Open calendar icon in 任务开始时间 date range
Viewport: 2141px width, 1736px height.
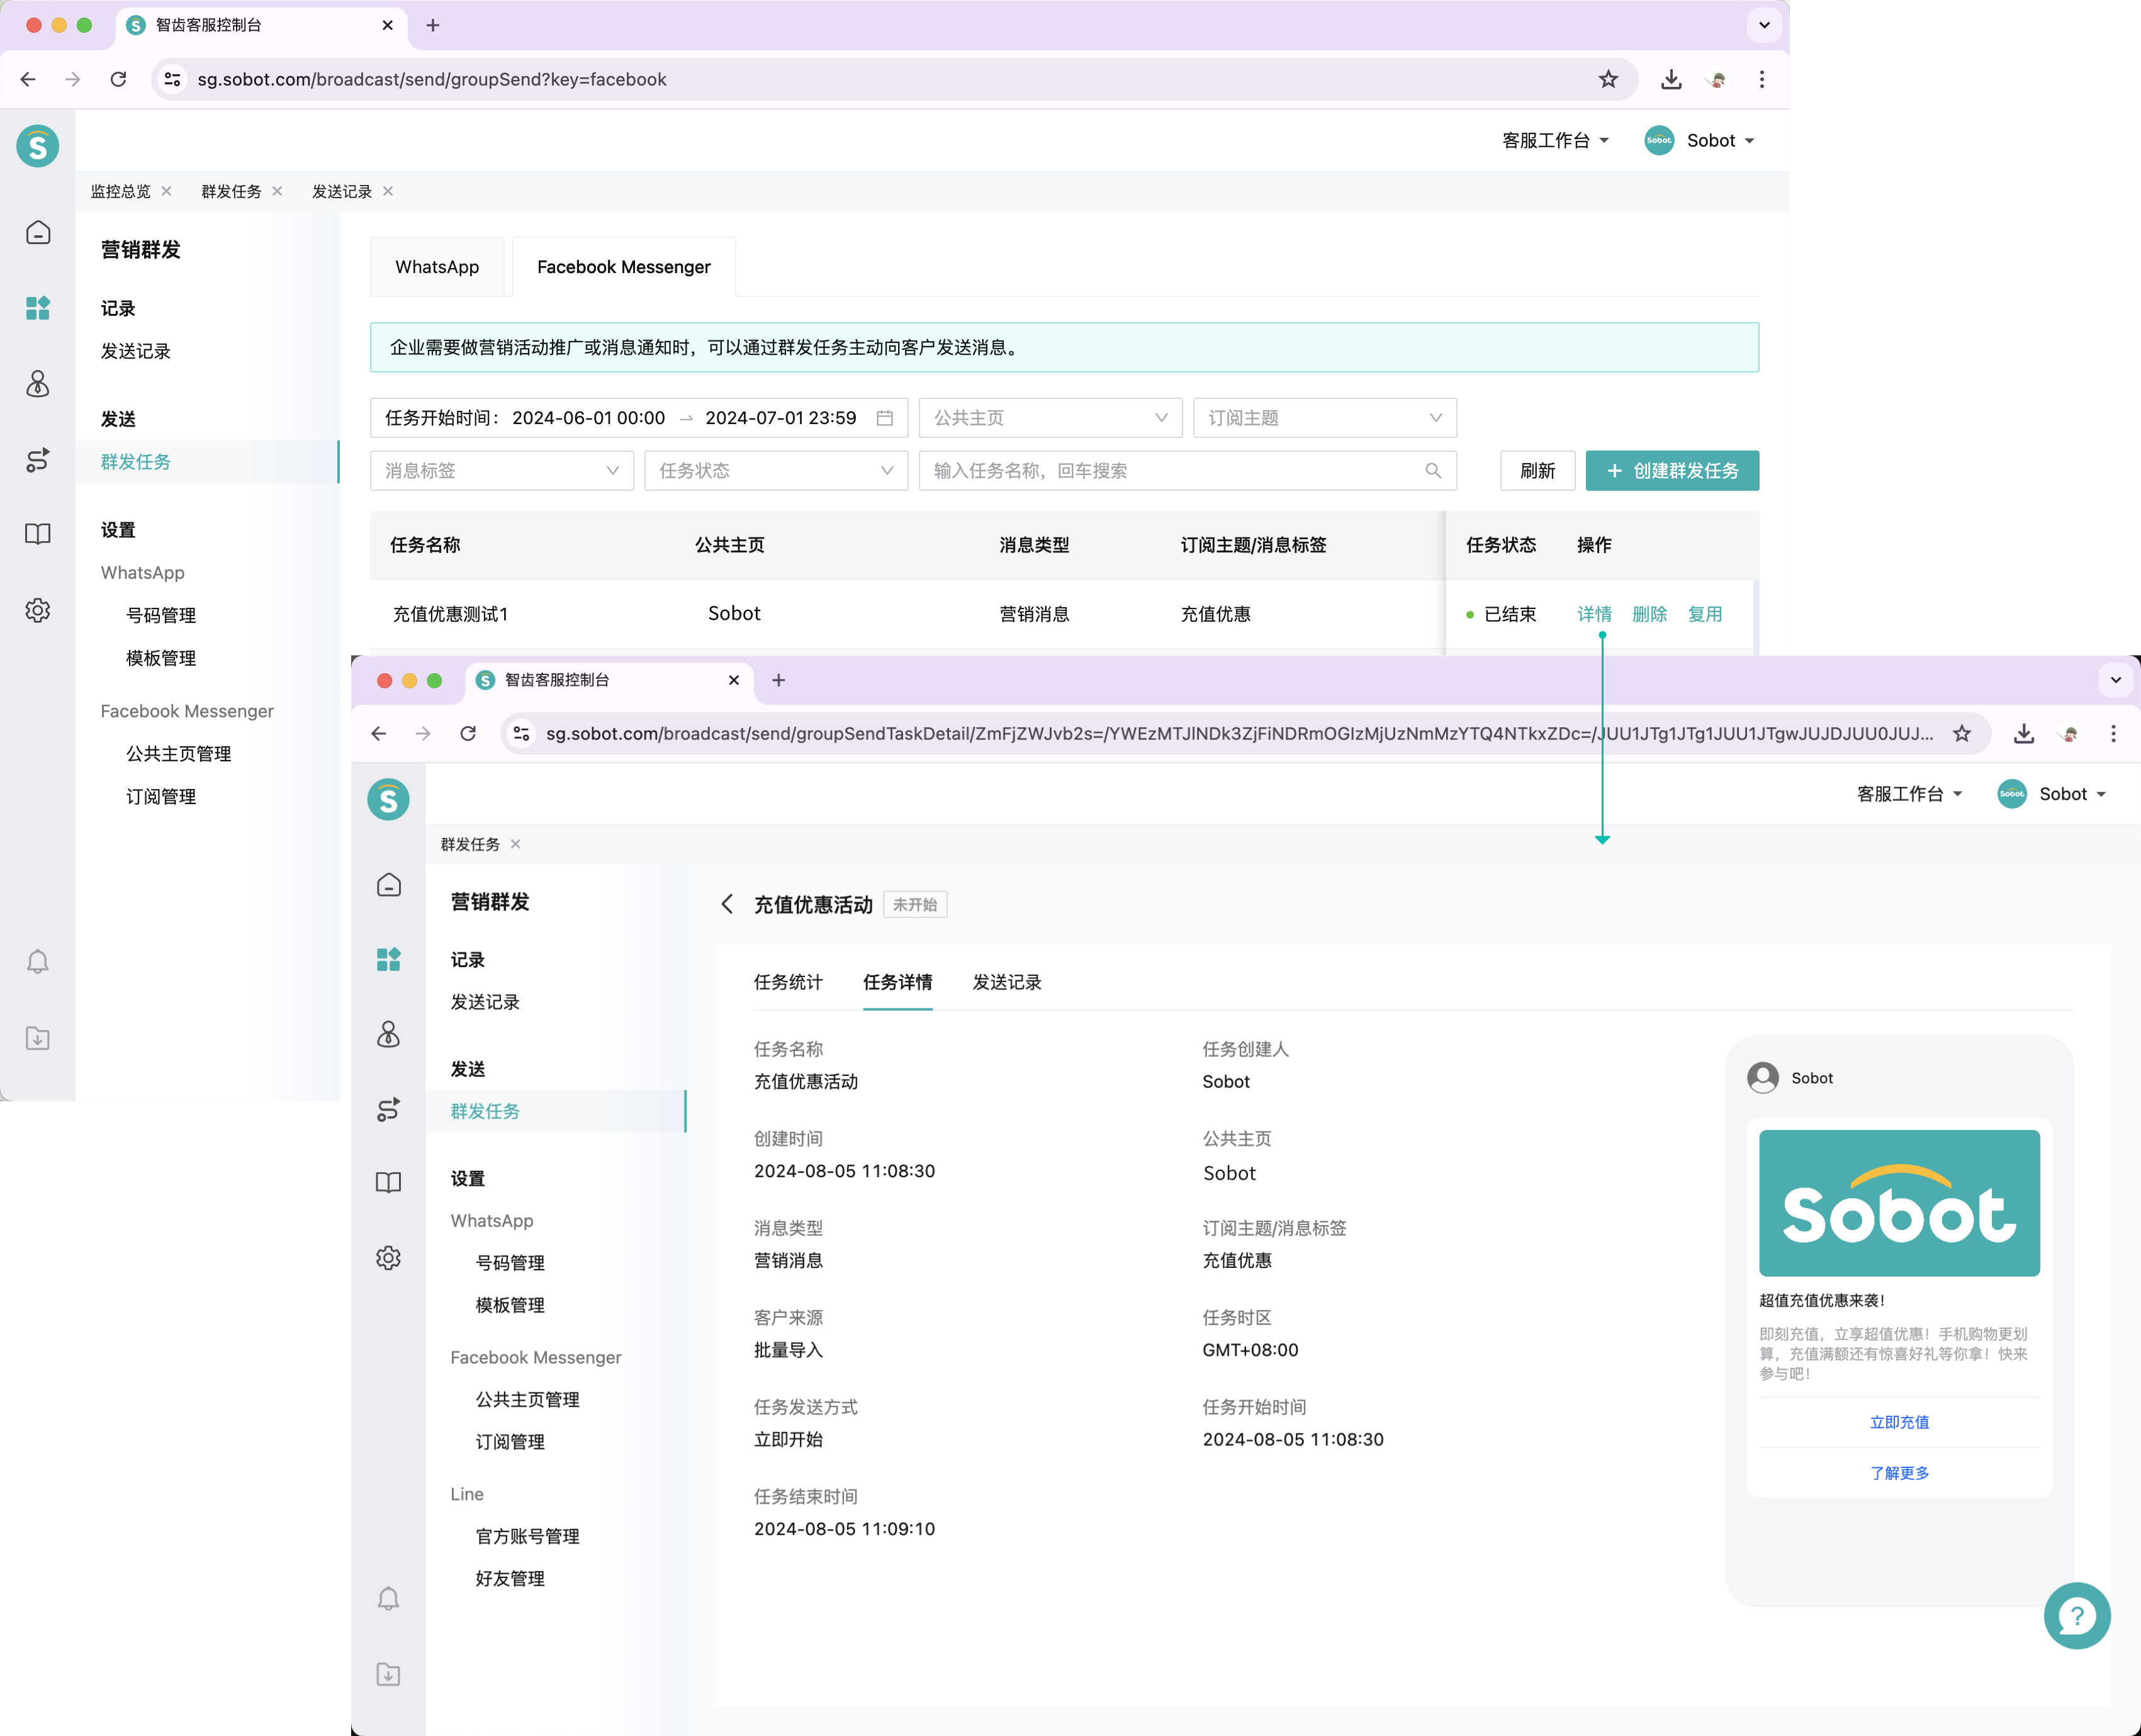pos(885,417)
